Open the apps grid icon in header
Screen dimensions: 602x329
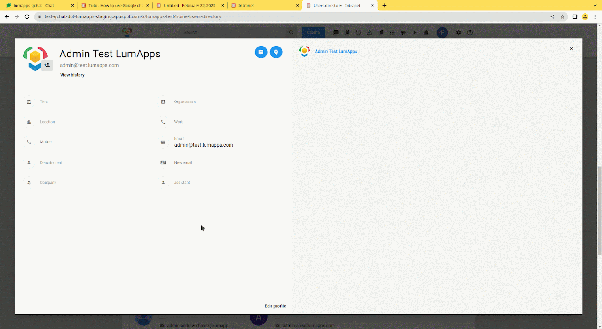click(x=392, y=32)
